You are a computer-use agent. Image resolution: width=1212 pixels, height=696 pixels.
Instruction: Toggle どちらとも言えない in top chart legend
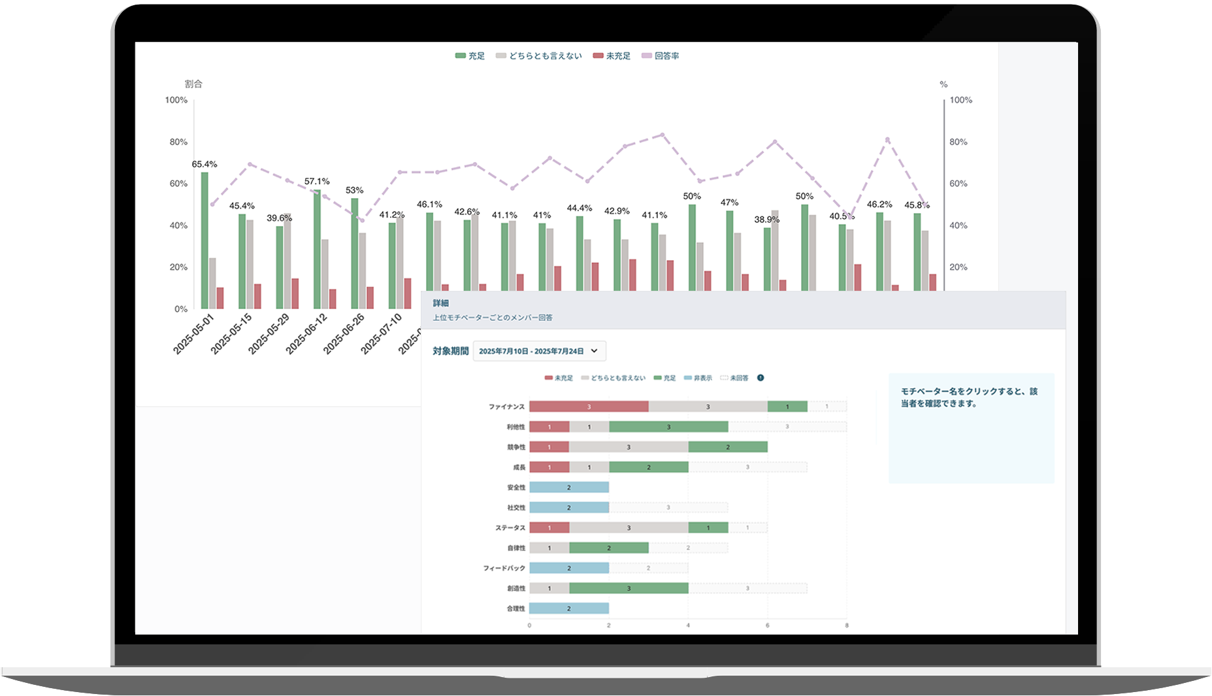(538, 56)
